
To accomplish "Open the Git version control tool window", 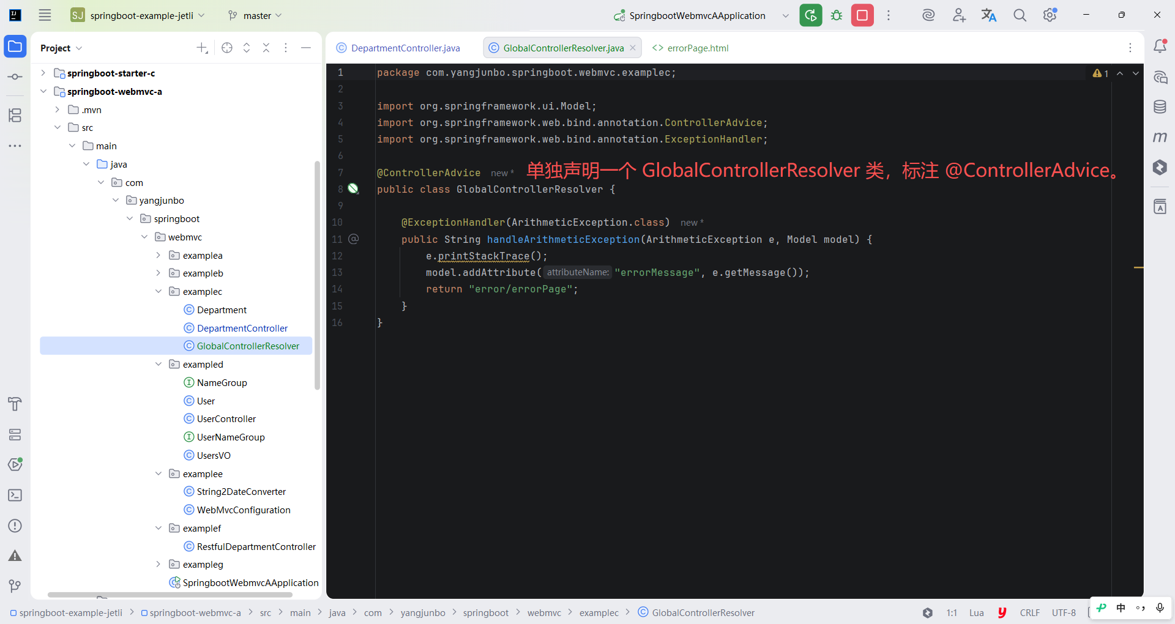I will tap(15, 586).
